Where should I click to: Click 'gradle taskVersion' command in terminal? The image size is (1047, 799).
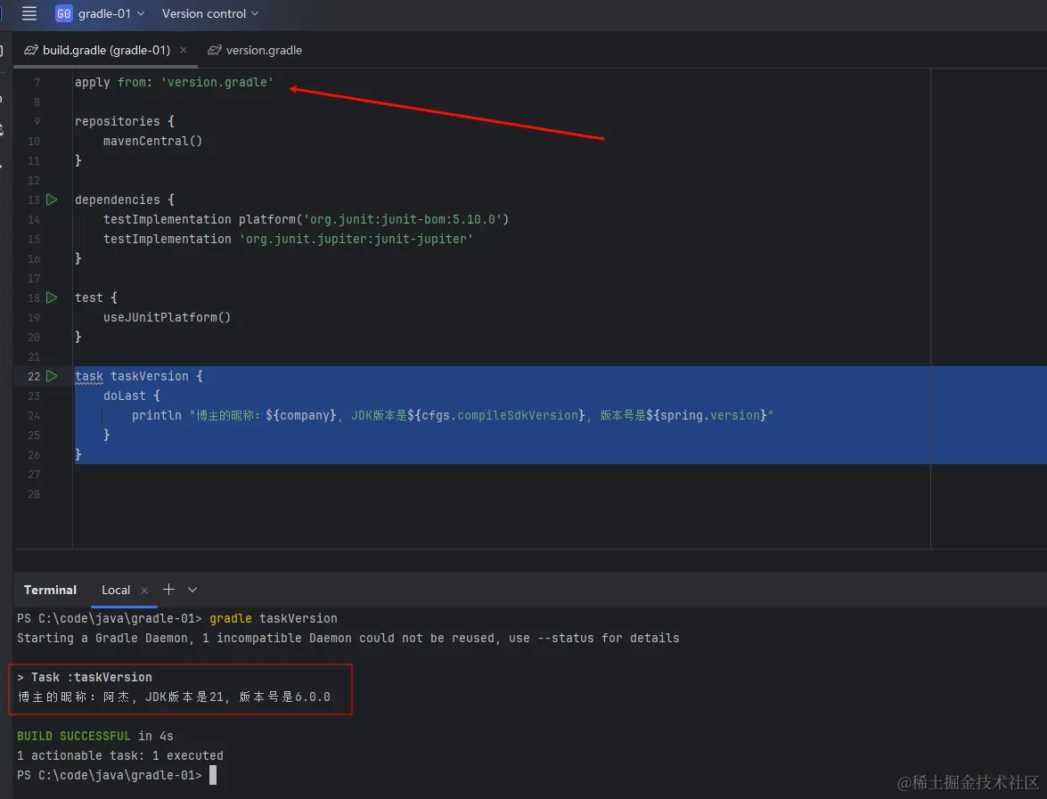[273, 618]
